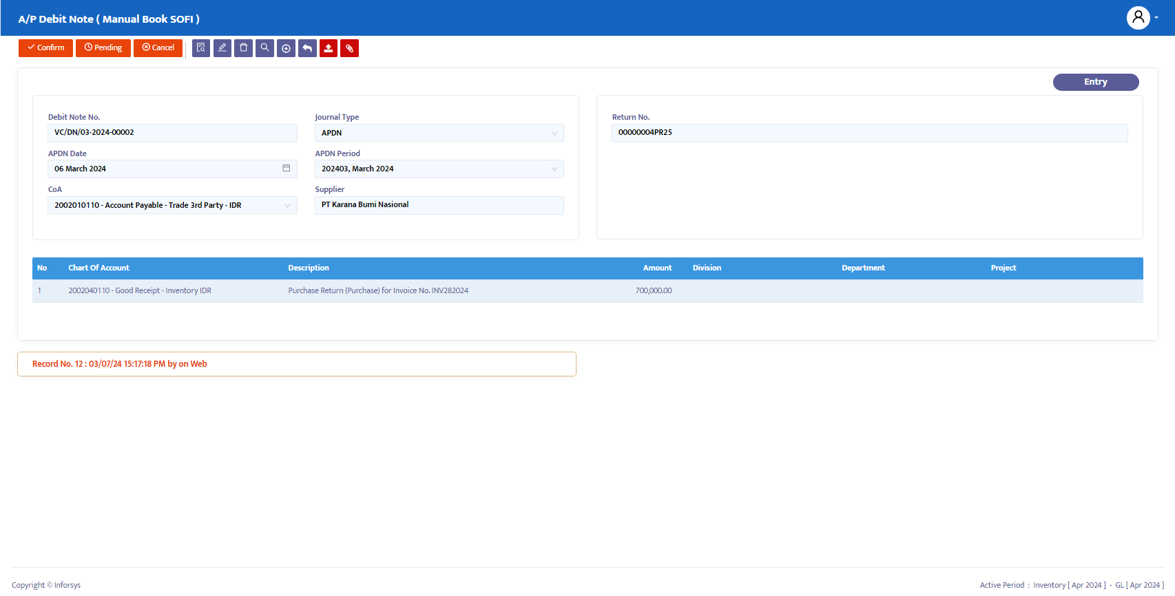This screenshot has width=1175, height=596.
Task: Open the Journal Type APDN dropdown
Action: [x=439, y=133]
